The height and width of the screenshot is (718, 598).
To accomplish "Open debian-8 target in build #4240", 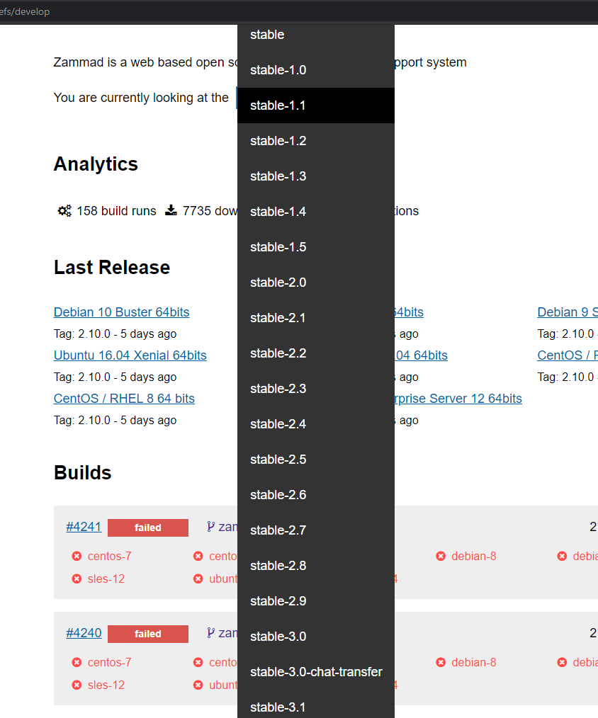I will pos(474,662).
